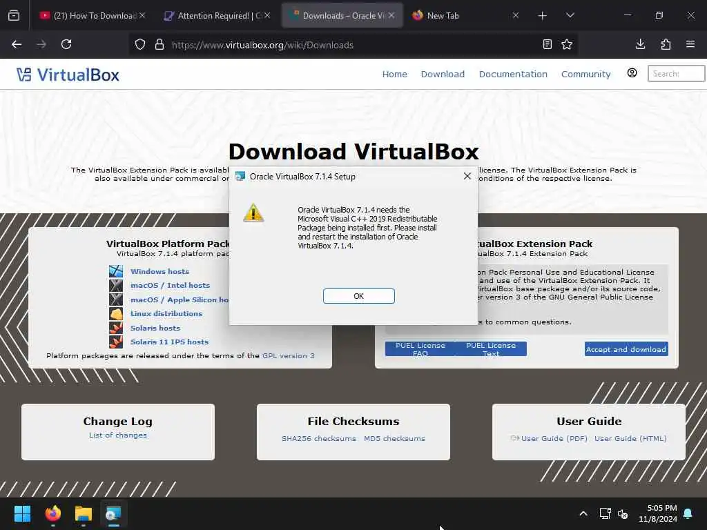Click the VirtualBox logo

(68, 75)
